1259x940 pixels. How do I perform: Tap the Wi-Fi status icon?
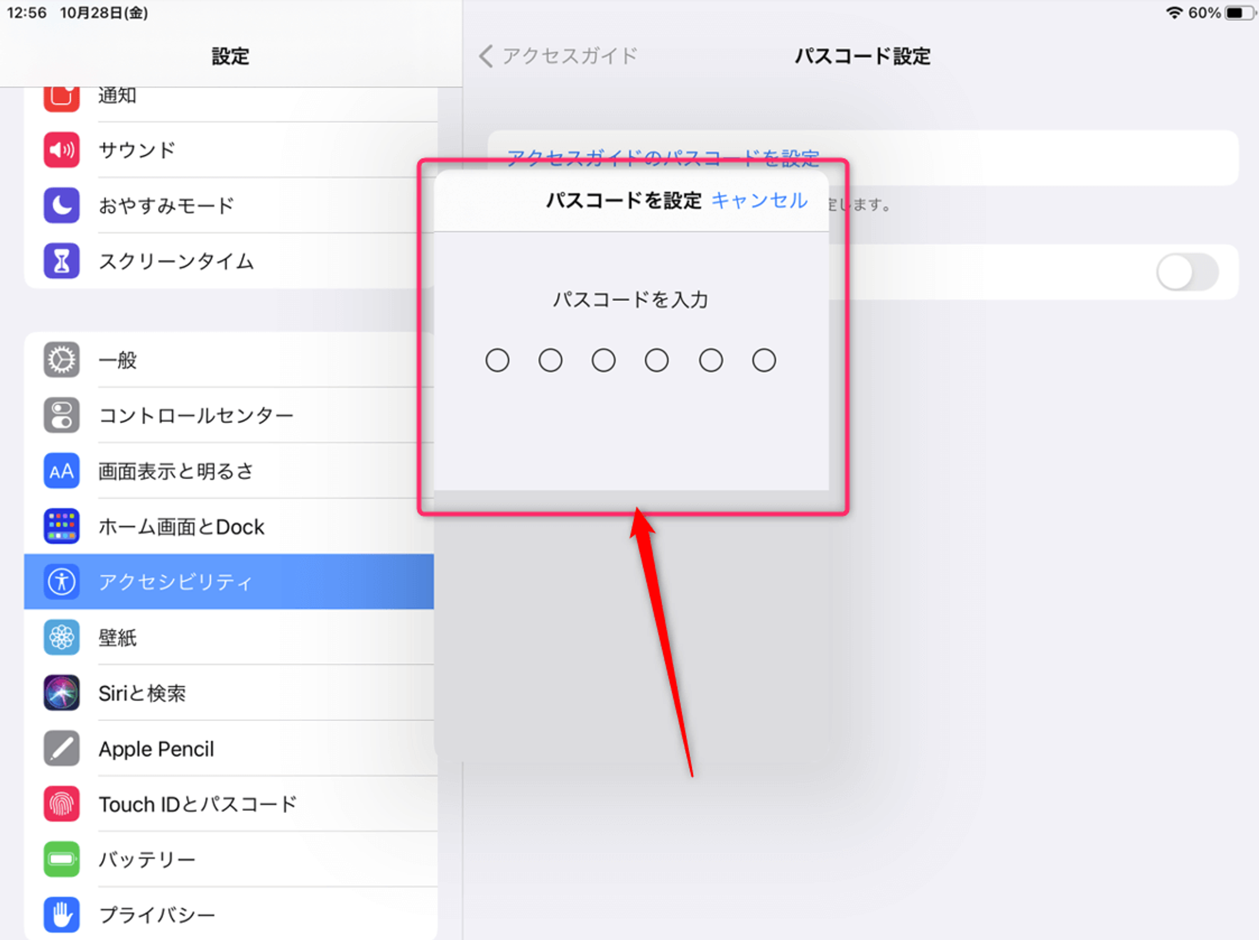point(1174,13)
